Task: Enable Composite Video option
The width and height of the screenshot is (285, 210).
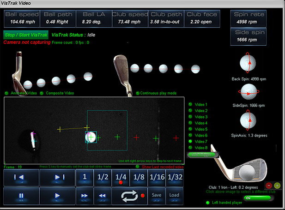Action: (x=42, y=93)
